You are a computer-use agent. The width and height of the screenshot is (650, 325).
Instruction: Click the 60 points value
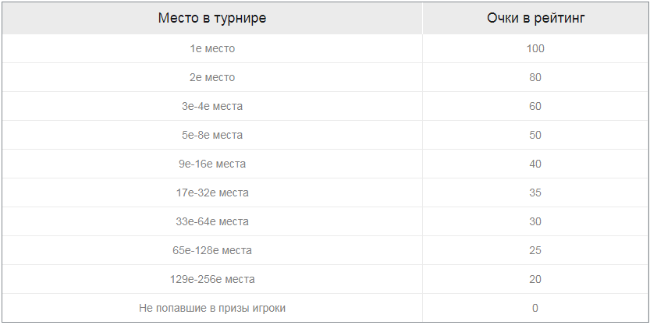click(535, 106)
